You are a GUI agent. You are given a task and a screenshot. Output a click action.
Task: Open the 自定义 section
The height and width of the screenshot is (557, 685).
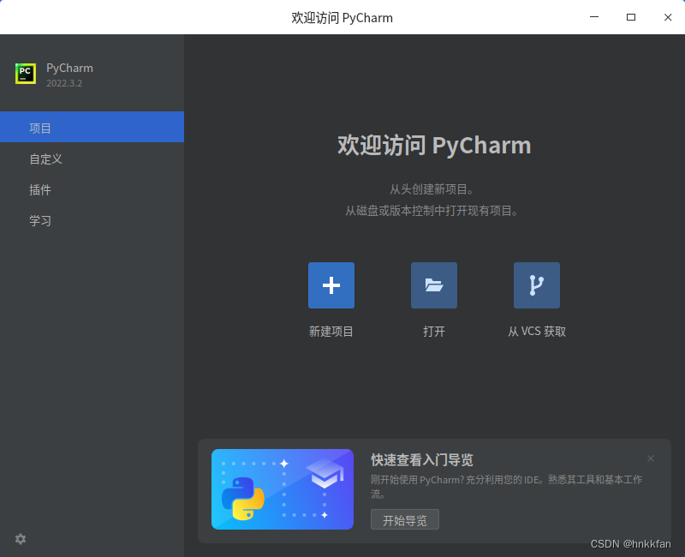tap(92, 159)
